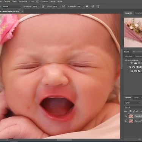
Task: Open the Selecionar menu
Action: [x=23, y=2]
